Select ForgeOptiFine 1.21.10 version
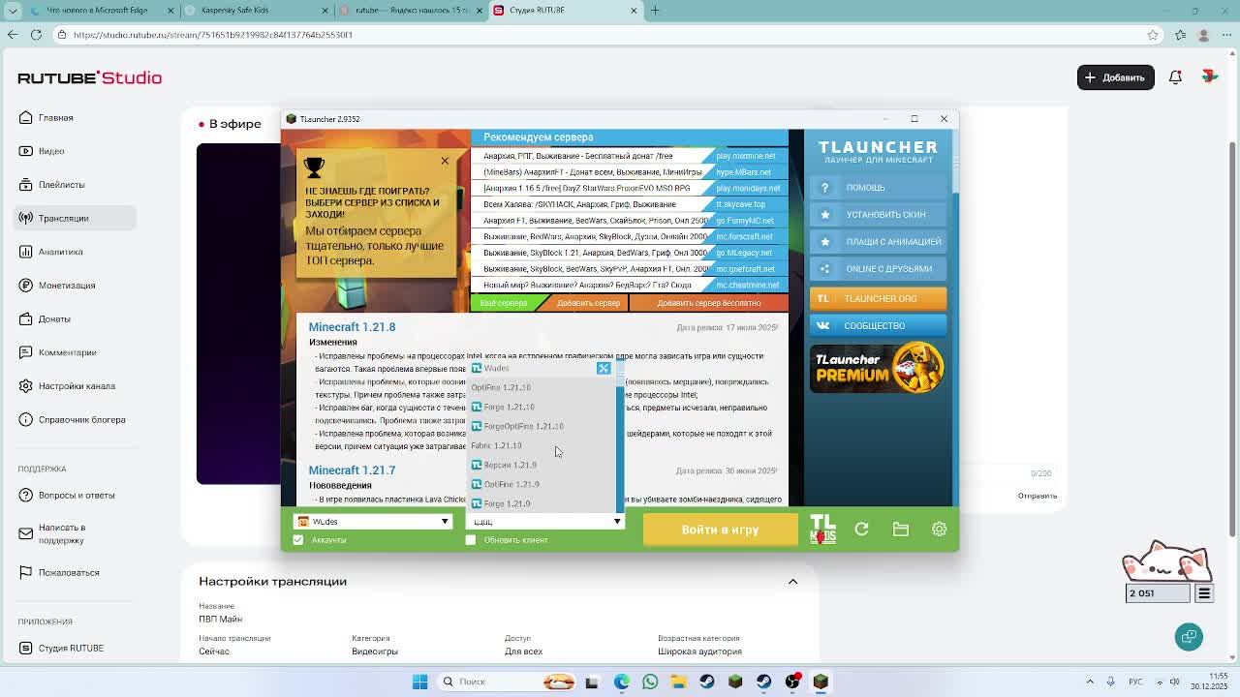Screen dimensions: 1240x697 point(542,426)
